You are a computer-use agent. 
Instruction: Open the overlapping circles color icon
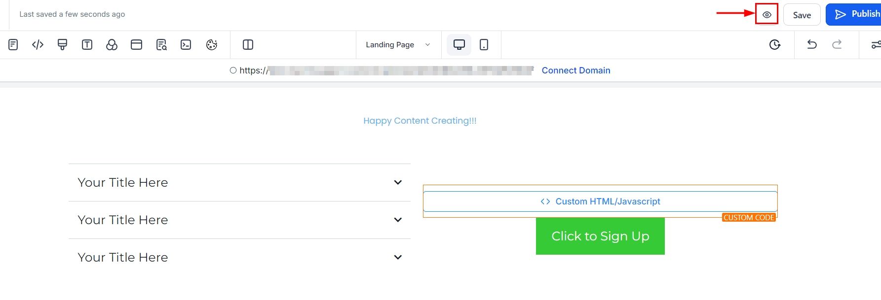(x=112, y=45)
